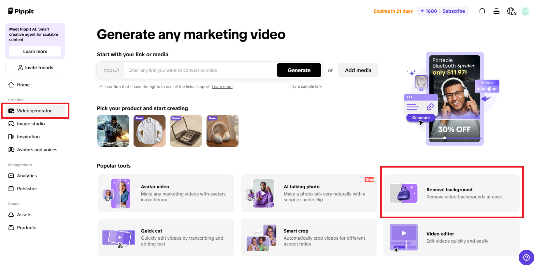The width and height of the screenshot is (547, 277).
Task: Open the user profile avatar
Action: tap(525, 11)
